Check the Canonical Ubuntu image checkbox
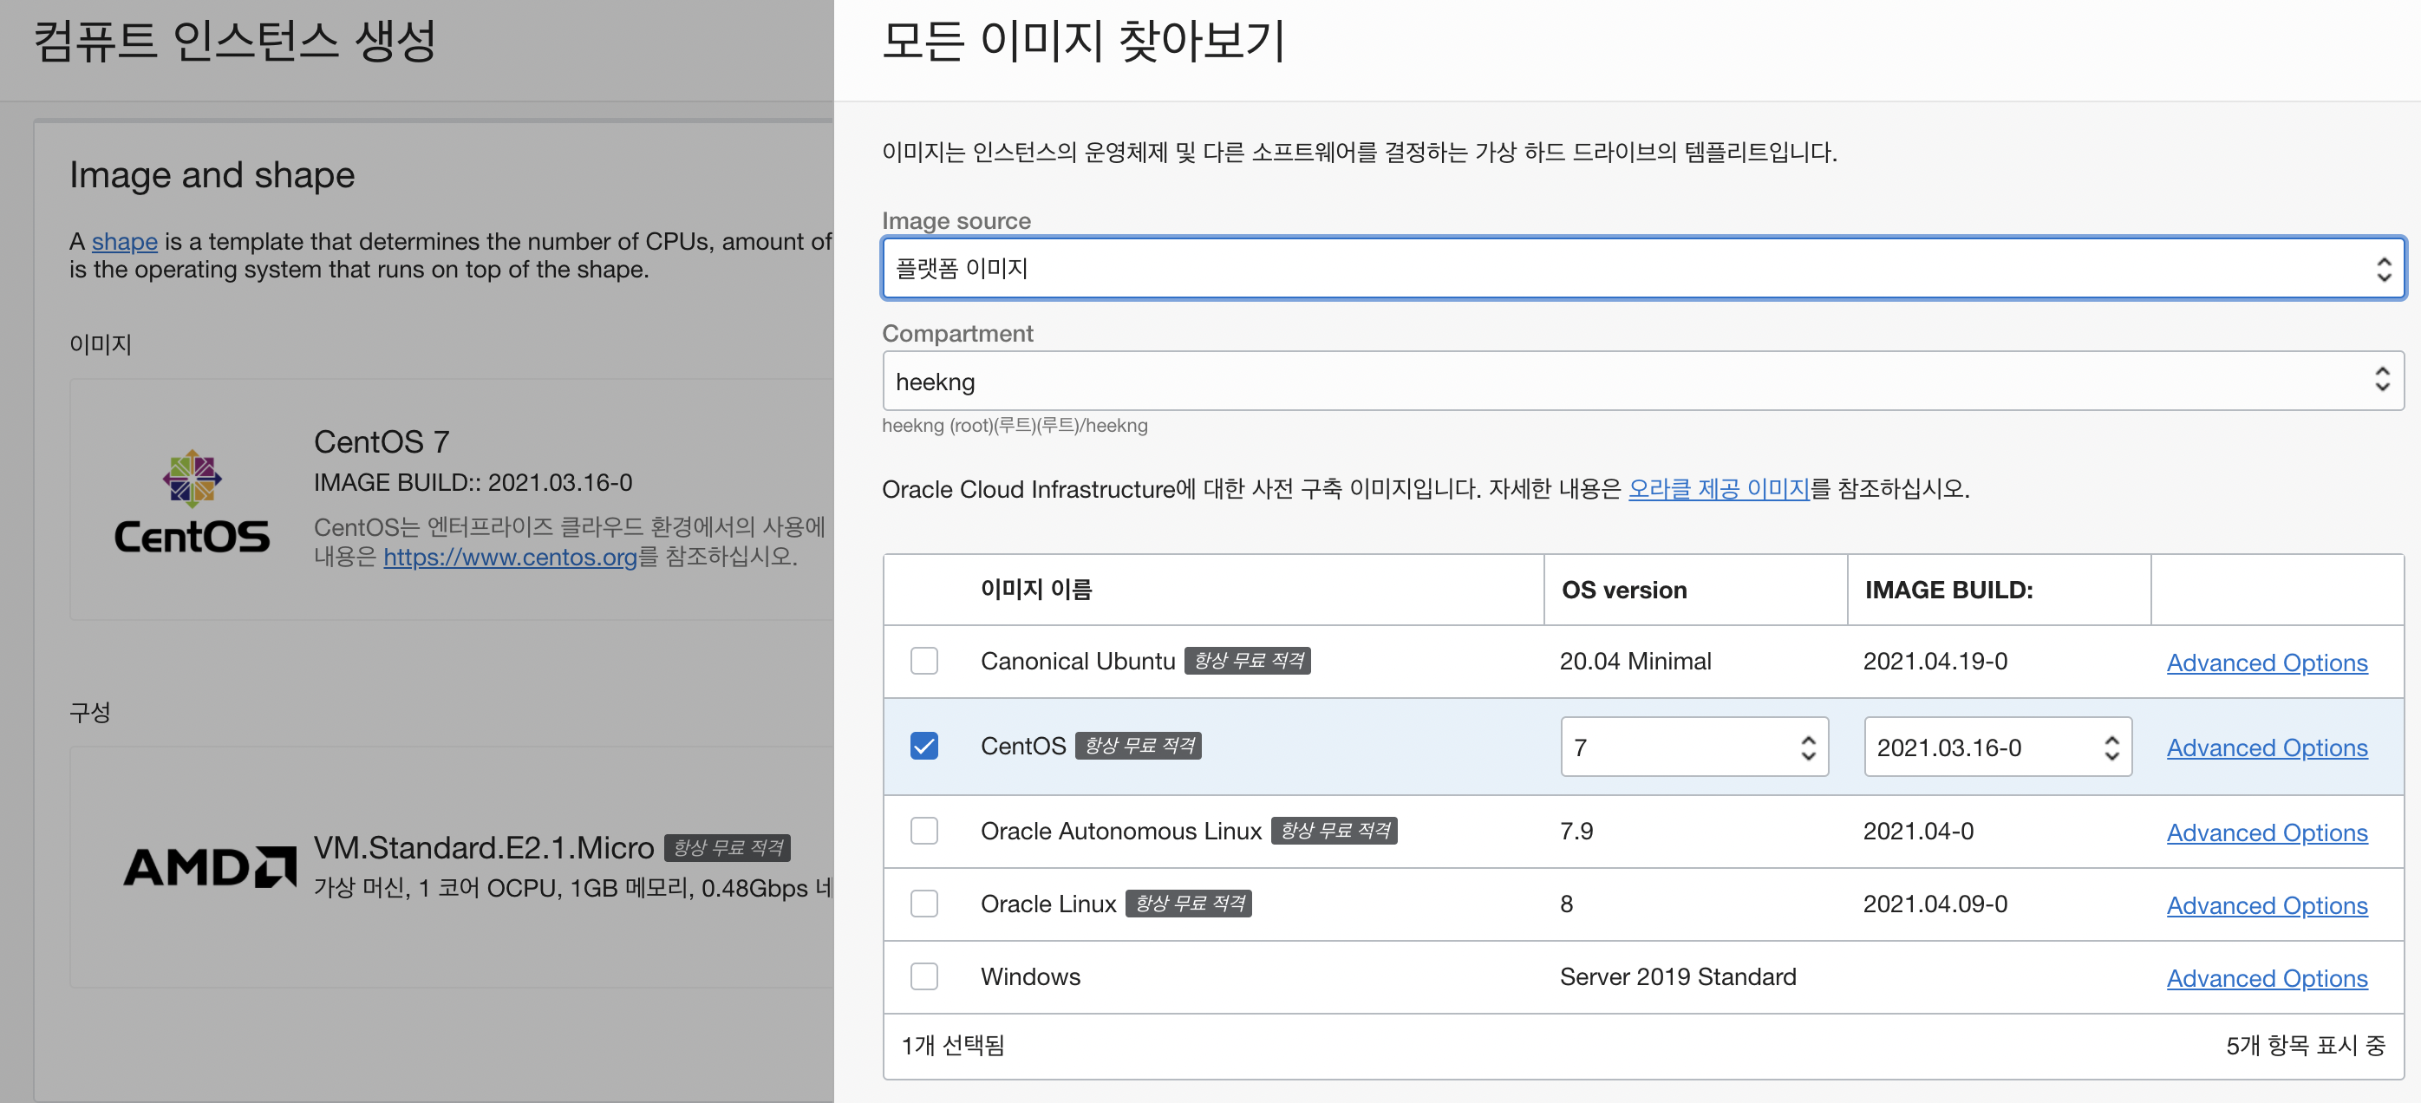 coord(923,661)
